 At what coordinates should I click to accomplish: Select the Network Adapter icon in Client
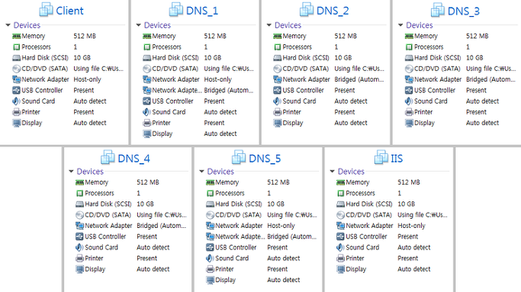[x=16, y=80]
